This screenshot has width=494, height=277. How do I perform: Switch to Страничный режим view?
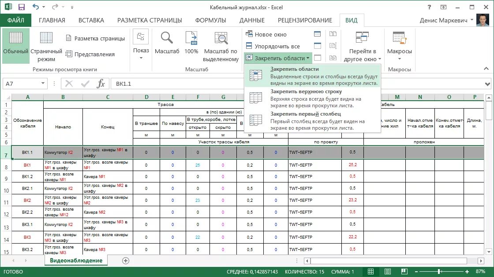[x=46, y=46]
